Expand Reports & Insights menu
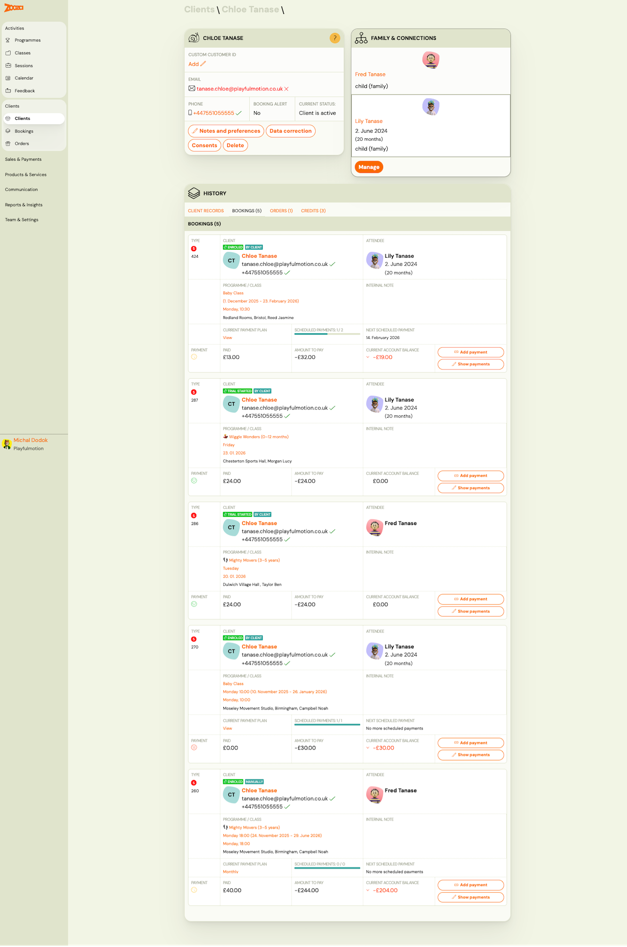The height and width of the screenshot is (947, 627). [x=24, y=205]
